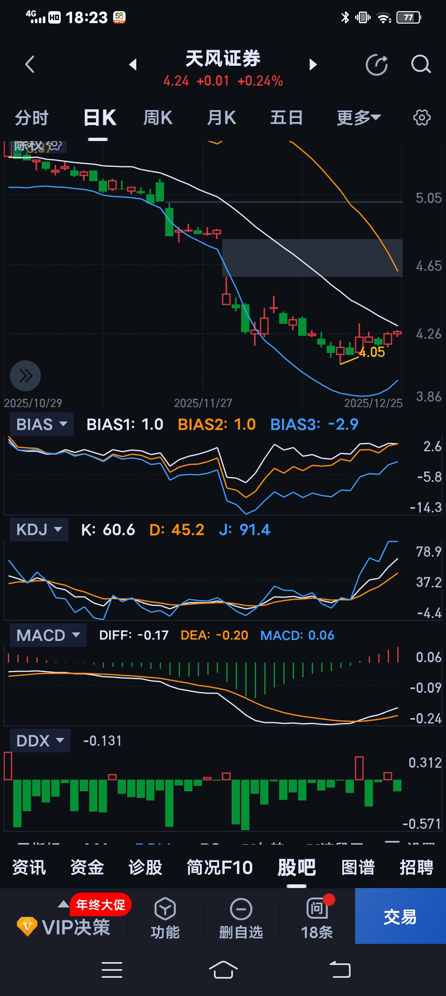Open the 资讯 news tab
Viewport: 446px width, 996px height.
pos(29,868)
